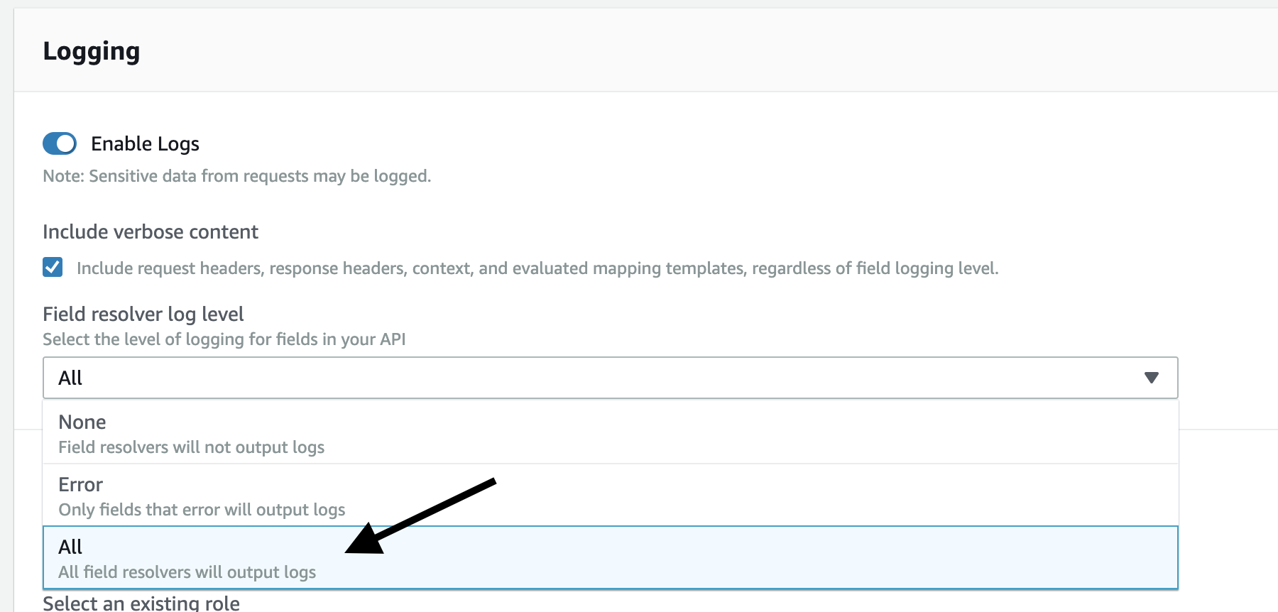Click the All field resolvers description text
1278x612 pixels.
(x=187, y=572)
